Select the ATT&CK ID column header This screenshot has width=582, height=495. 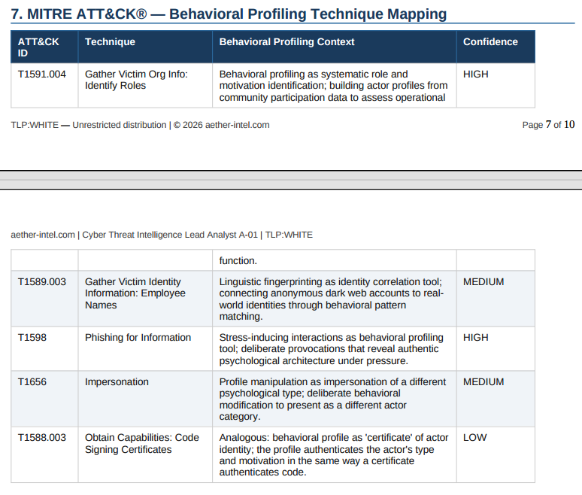[x=44, y=47]
